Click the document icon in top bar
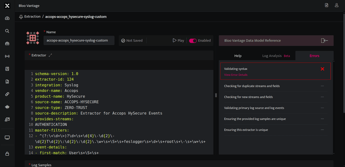Screen dimensions: 345x167 tap(327, 5)
